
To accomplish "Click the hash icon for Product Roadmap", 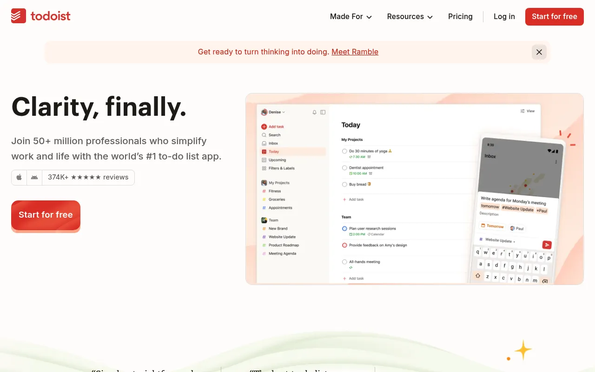I will click(264, 245).
